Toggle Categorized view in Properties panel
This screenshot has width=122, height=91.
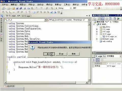[94, 60]
